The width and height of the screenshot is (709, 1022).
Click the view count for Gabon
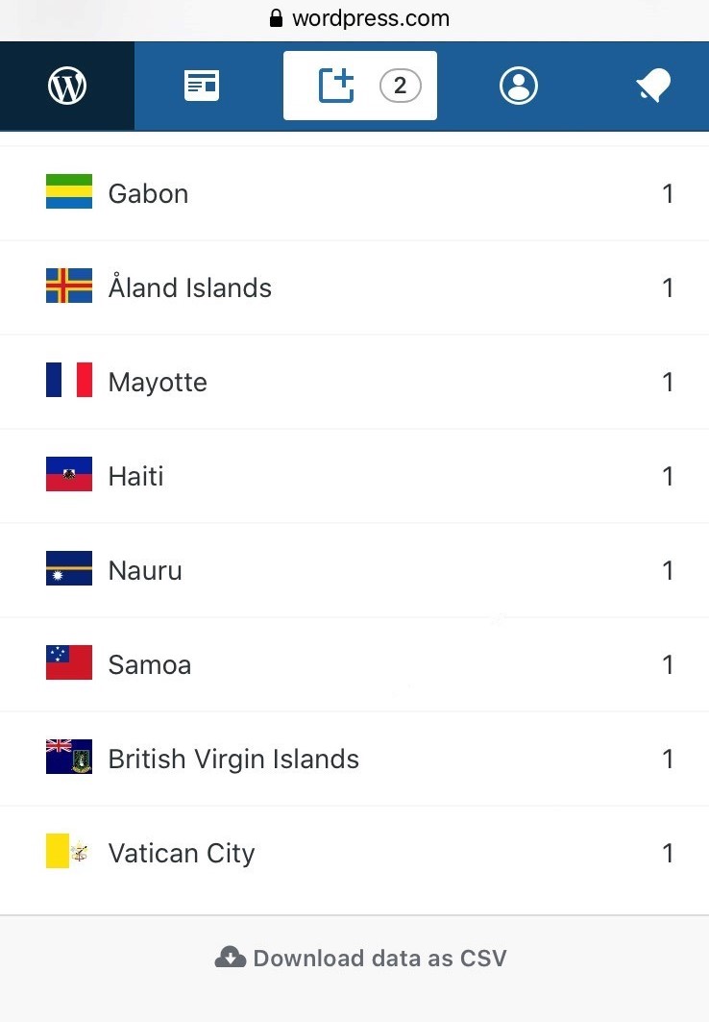[x=668, y=193]
